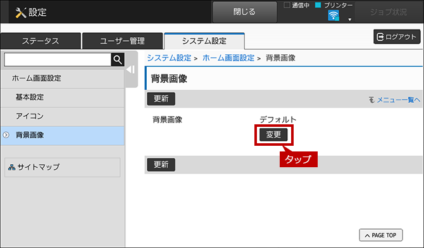Viewport: 424px width, 248px height.
Task: Click the menu list return icon
Action: pyautogui.click(x=372, y=100)
